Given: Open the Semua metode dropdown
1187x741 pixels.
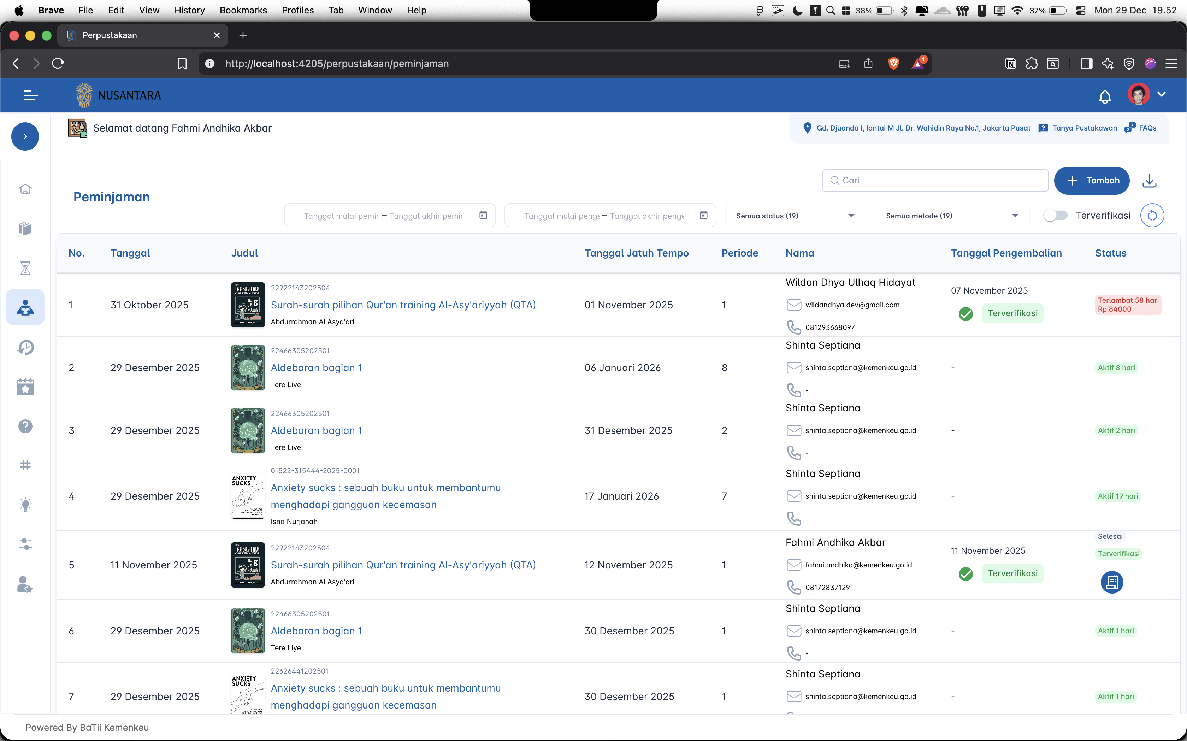Looking at the screenshot, I should click(x=952, y=216).
